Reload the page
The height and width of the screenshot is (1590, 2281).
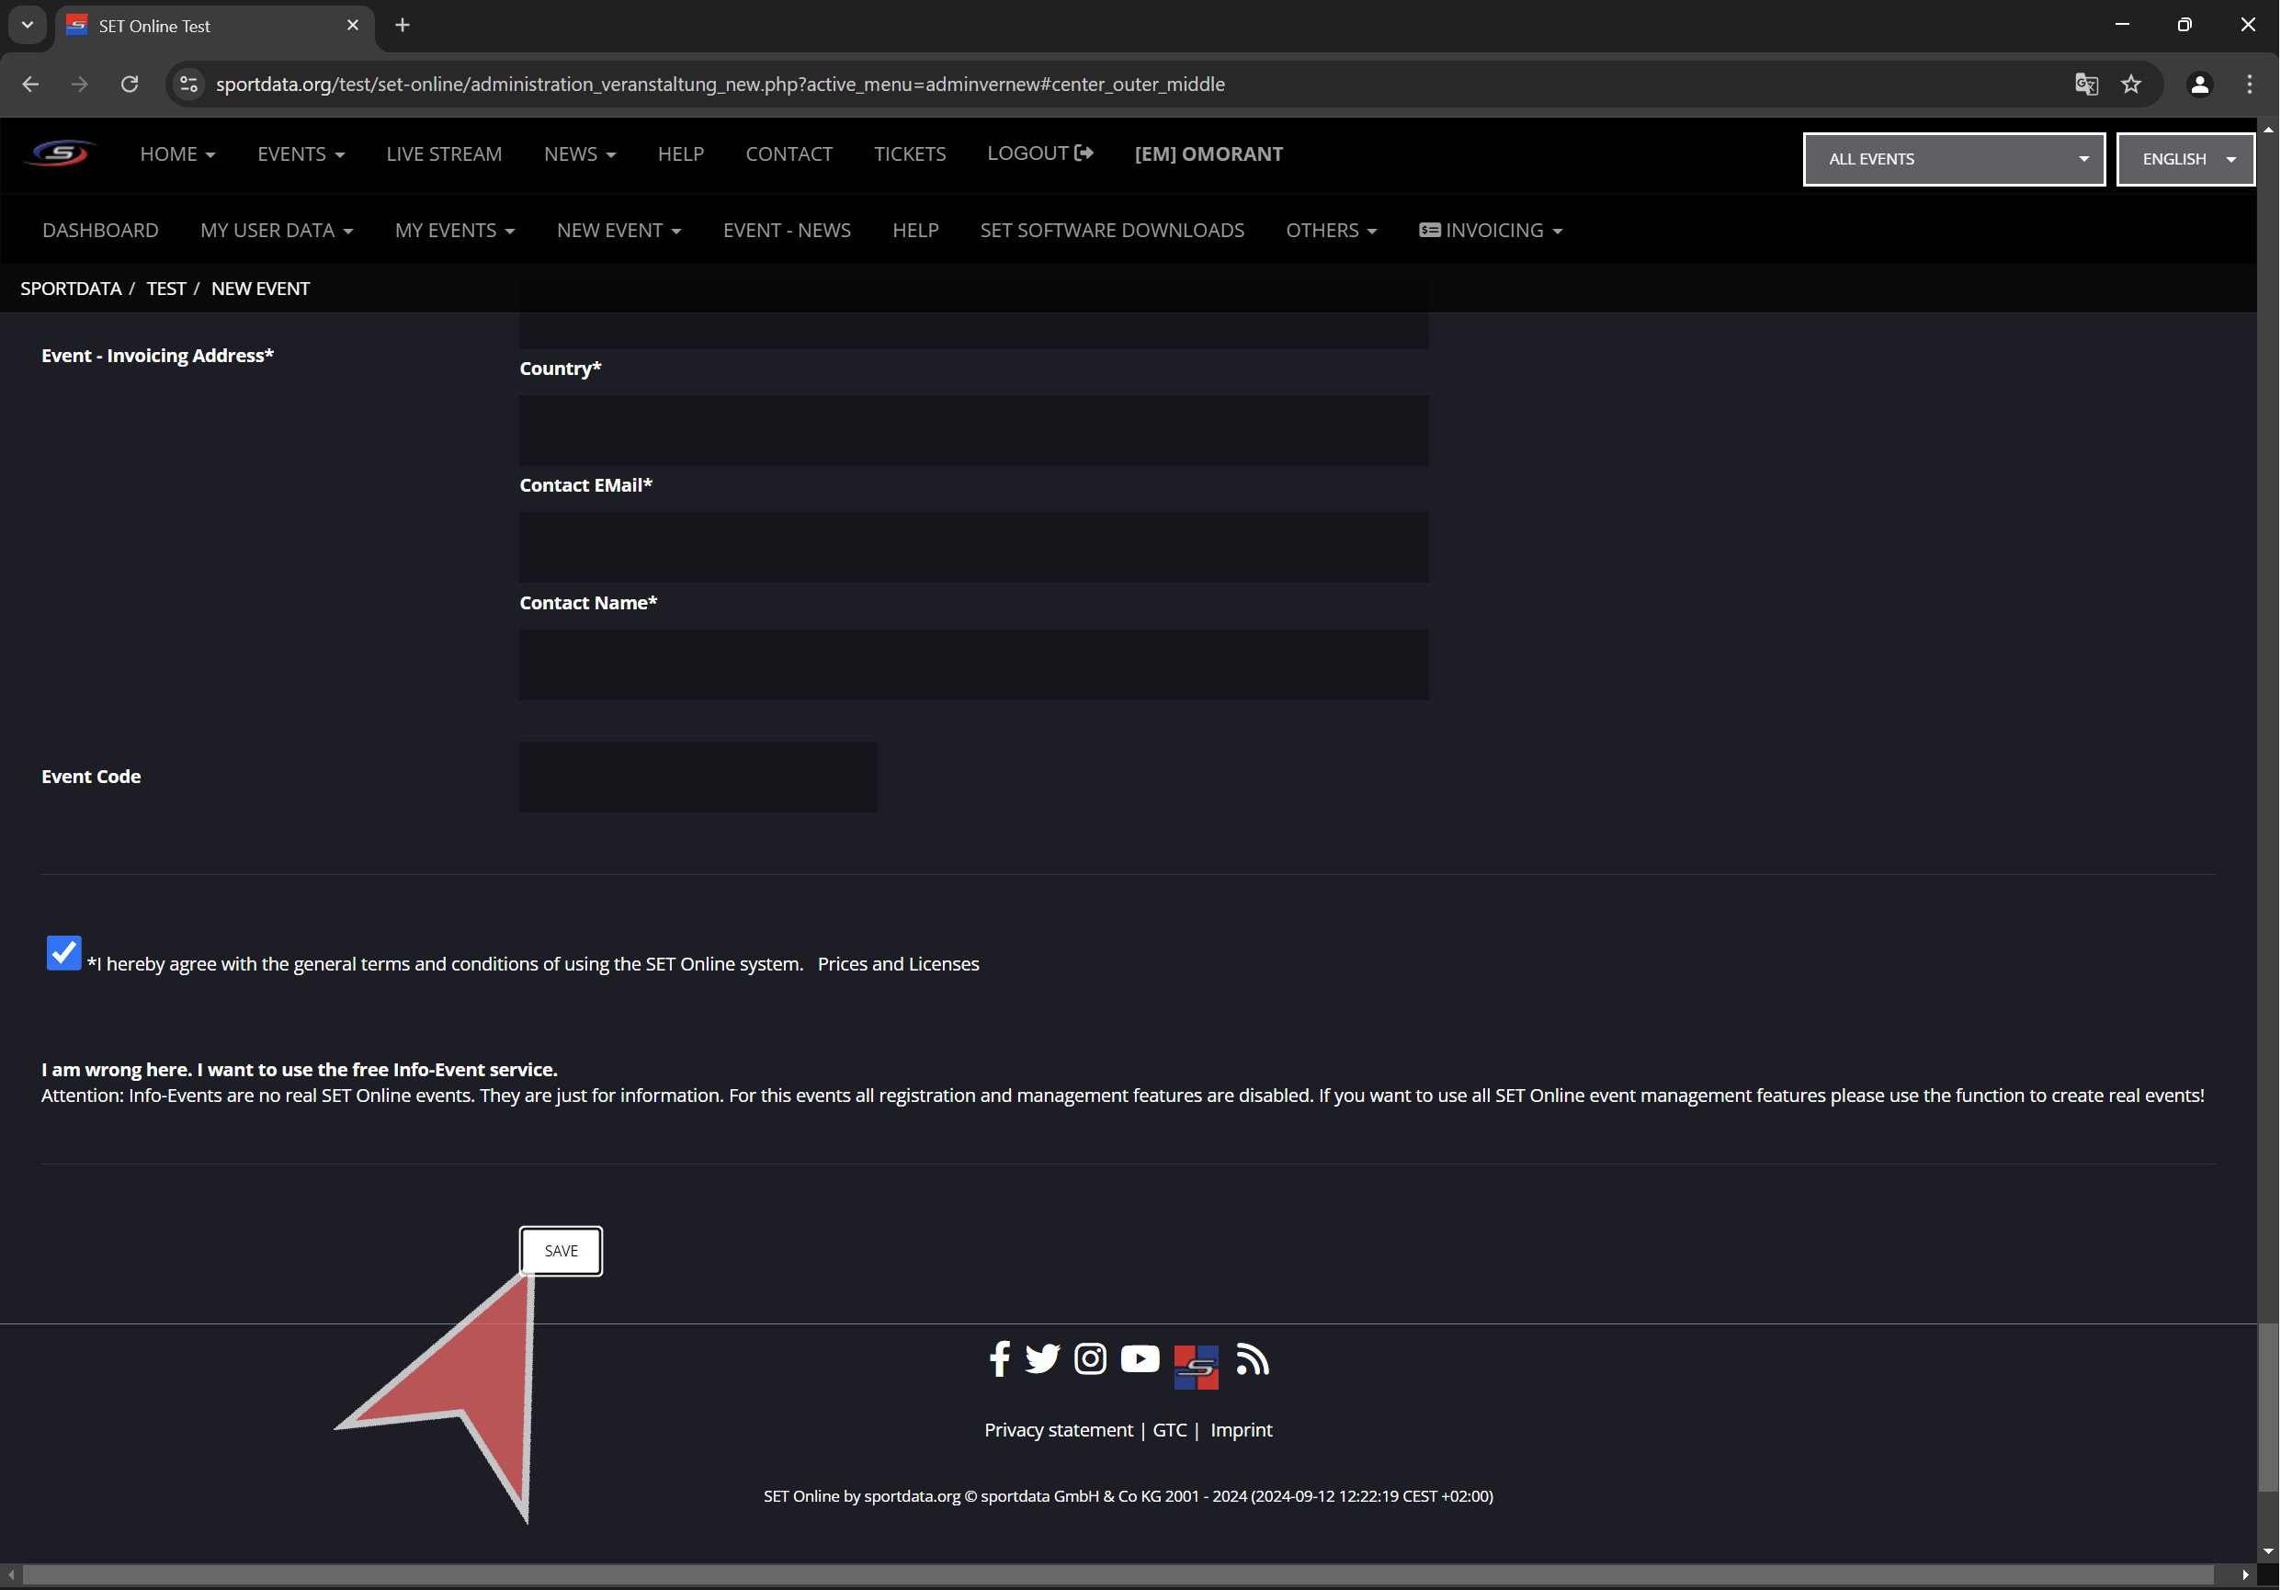pyautogui.click(x=130, y=85)
